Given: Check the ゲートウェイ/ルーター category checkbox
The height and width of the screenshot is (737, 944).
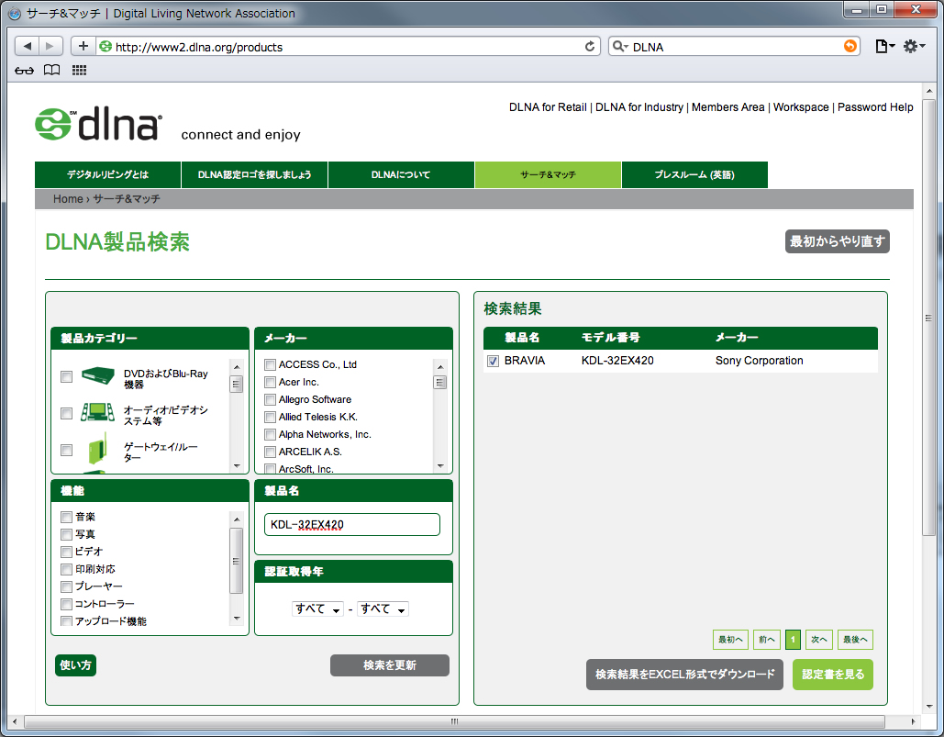Looking at the screenshot, I should click(x=67, y=451).
